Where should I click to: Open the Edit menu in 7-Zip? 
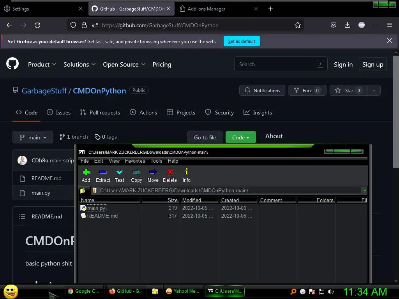[99, 161]
